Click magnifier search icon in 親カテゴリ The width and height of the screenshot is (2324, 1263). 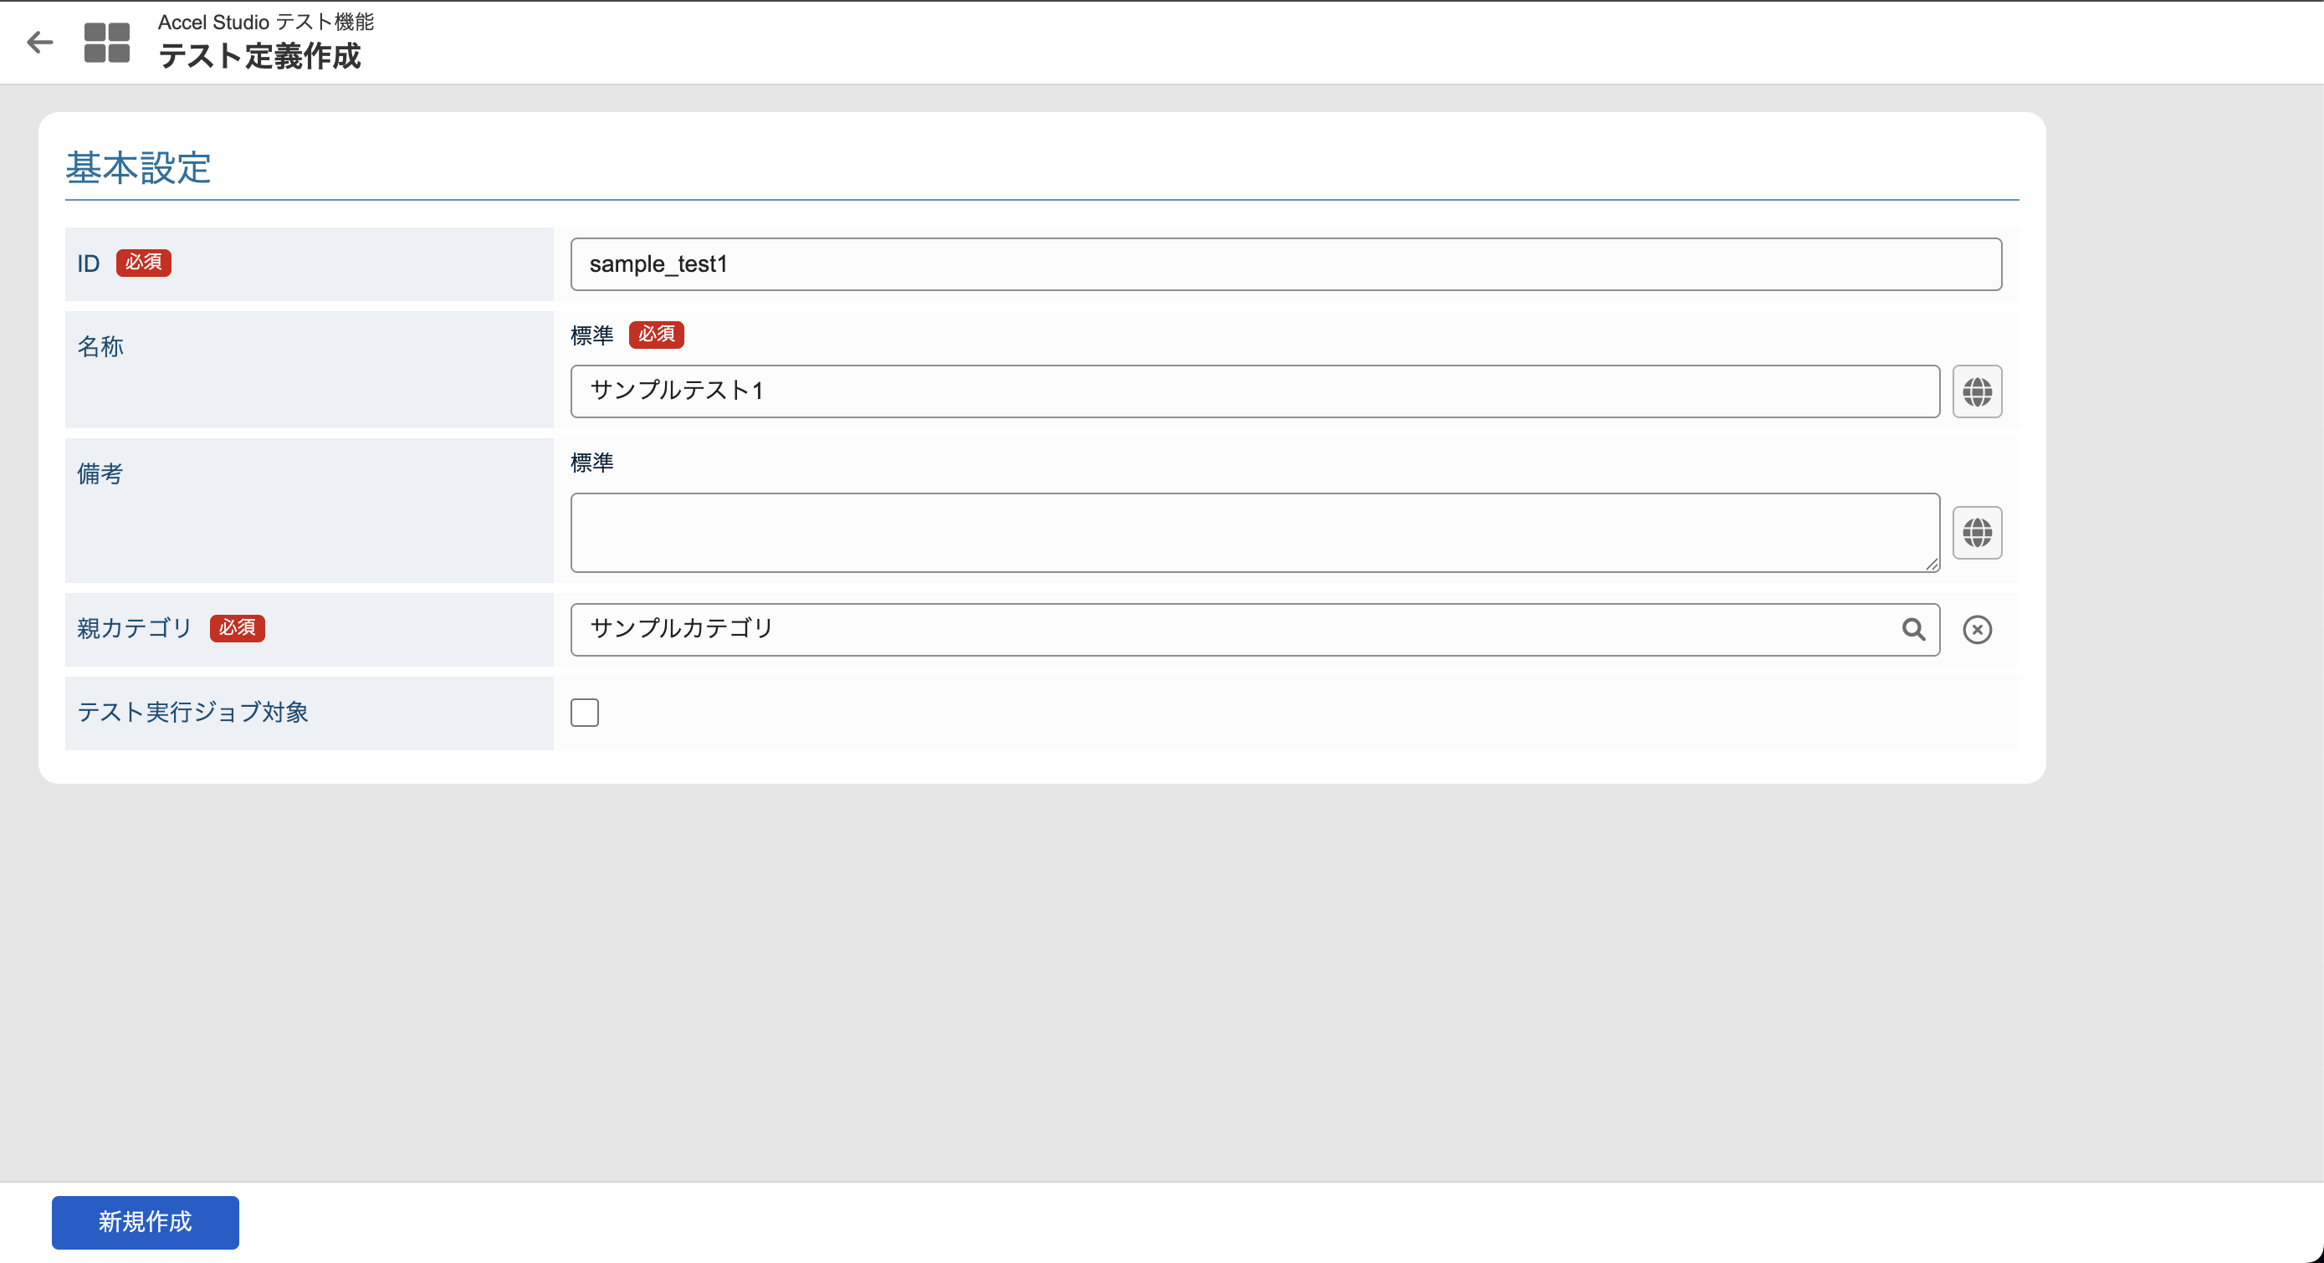[x=1912, y=629]
